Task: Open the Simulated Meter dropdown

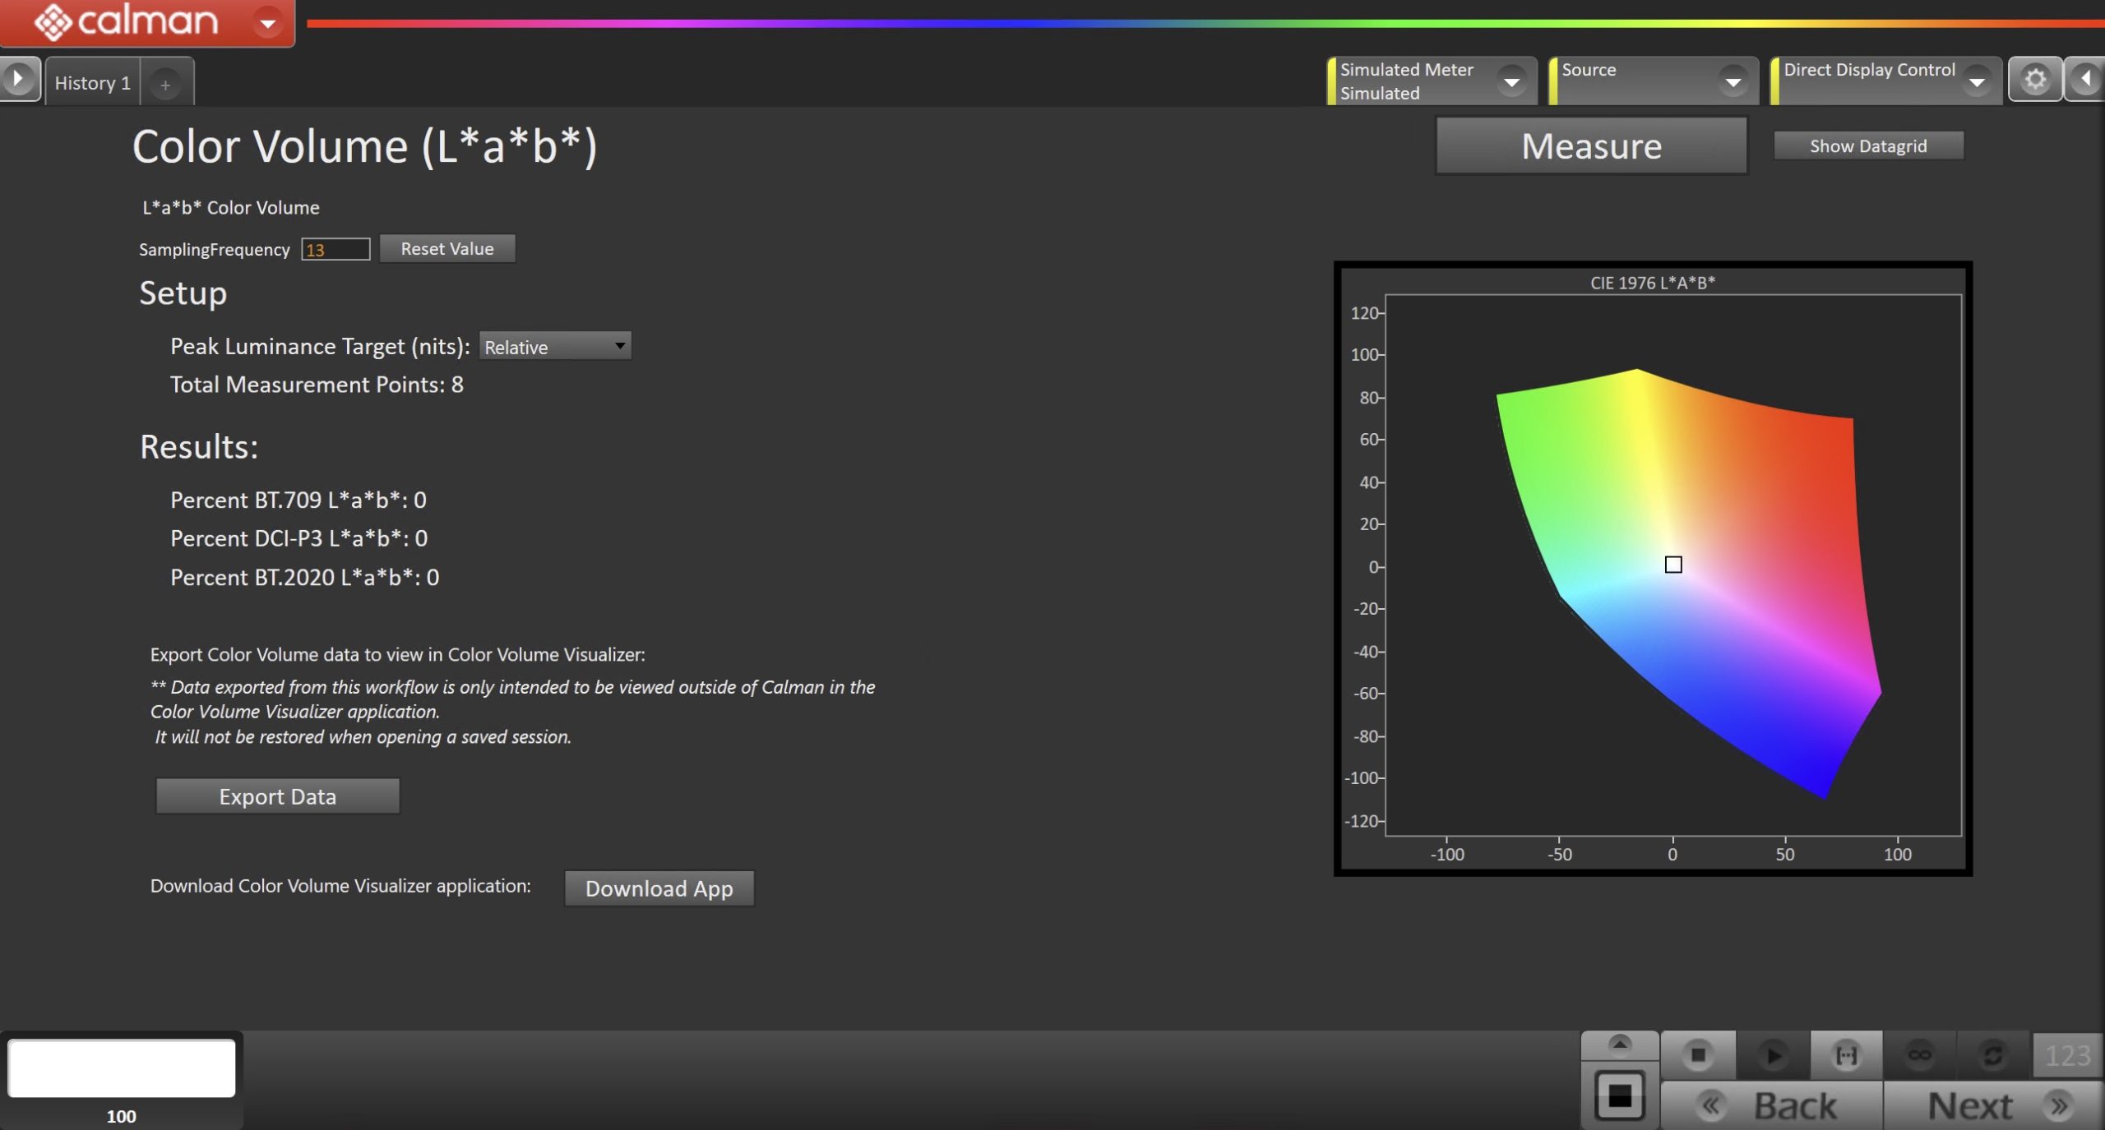Action: tap(1511, 81)
